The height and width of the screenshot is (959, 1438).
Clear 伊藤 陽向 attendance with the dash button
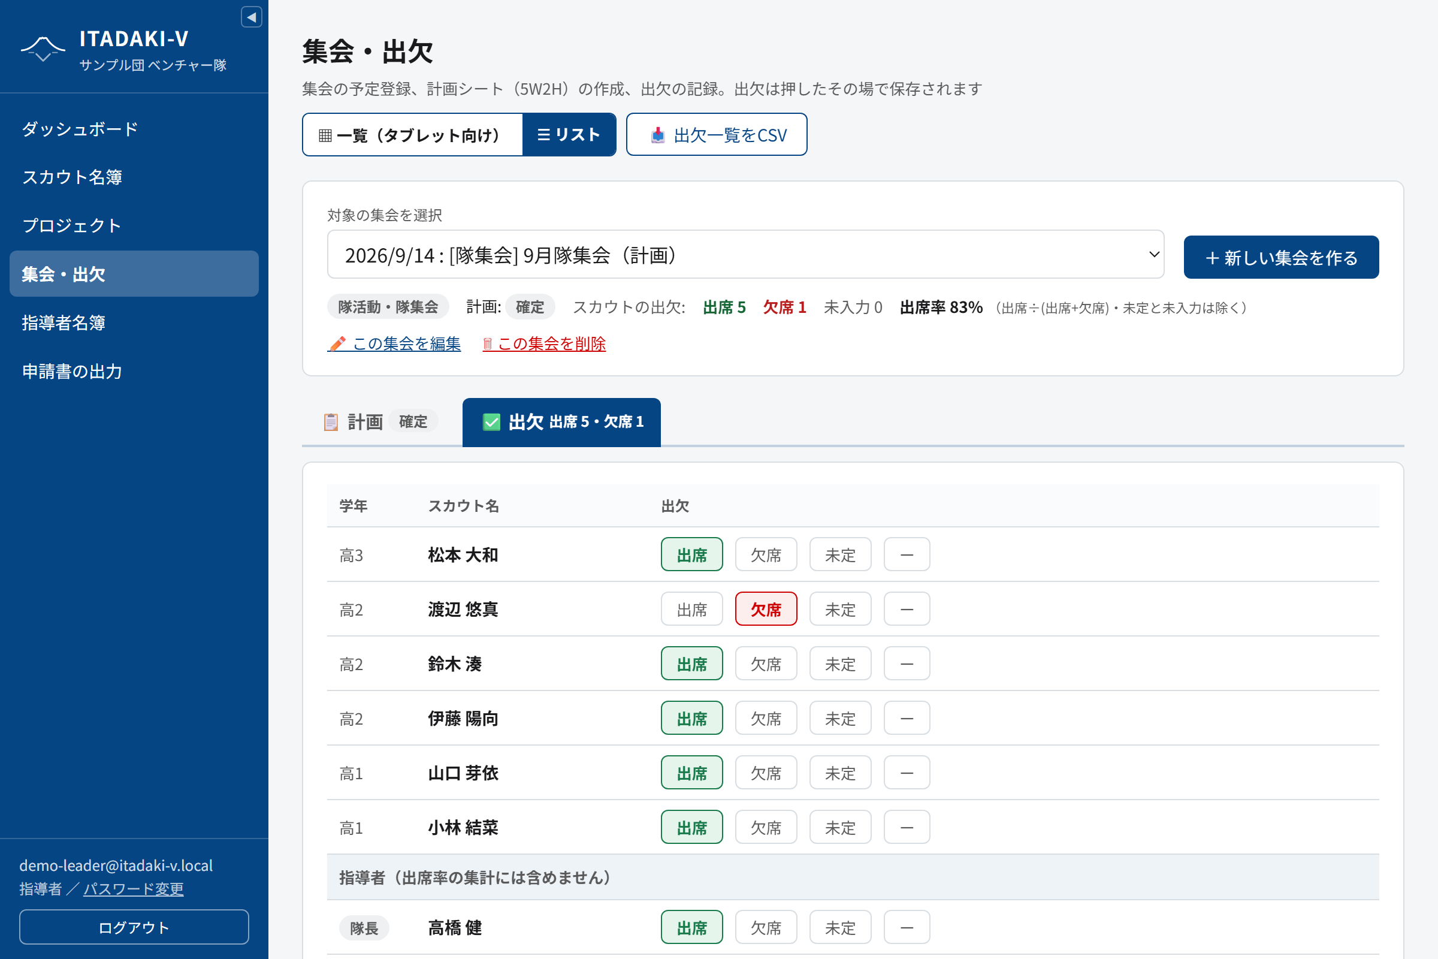[907, 718]
